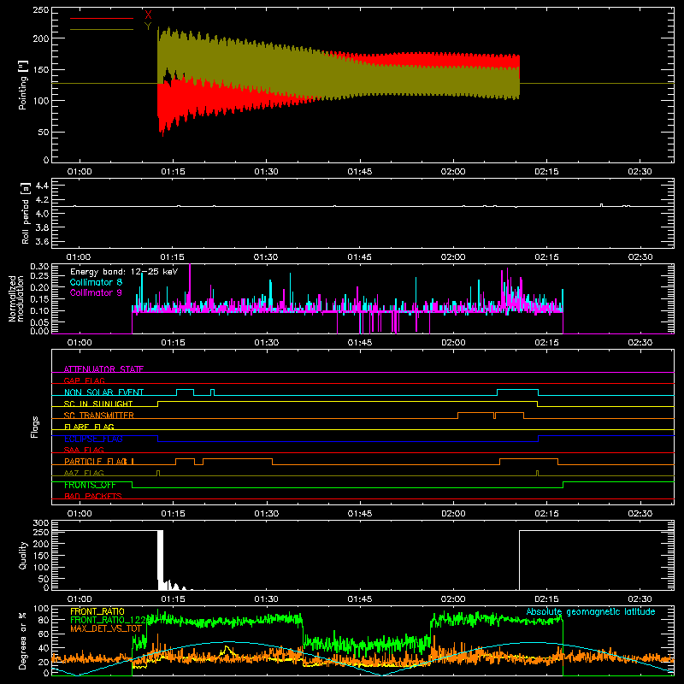
Task: Click the yellow FRONT_RATIO legend entry
Action: (x=97, y=611)
